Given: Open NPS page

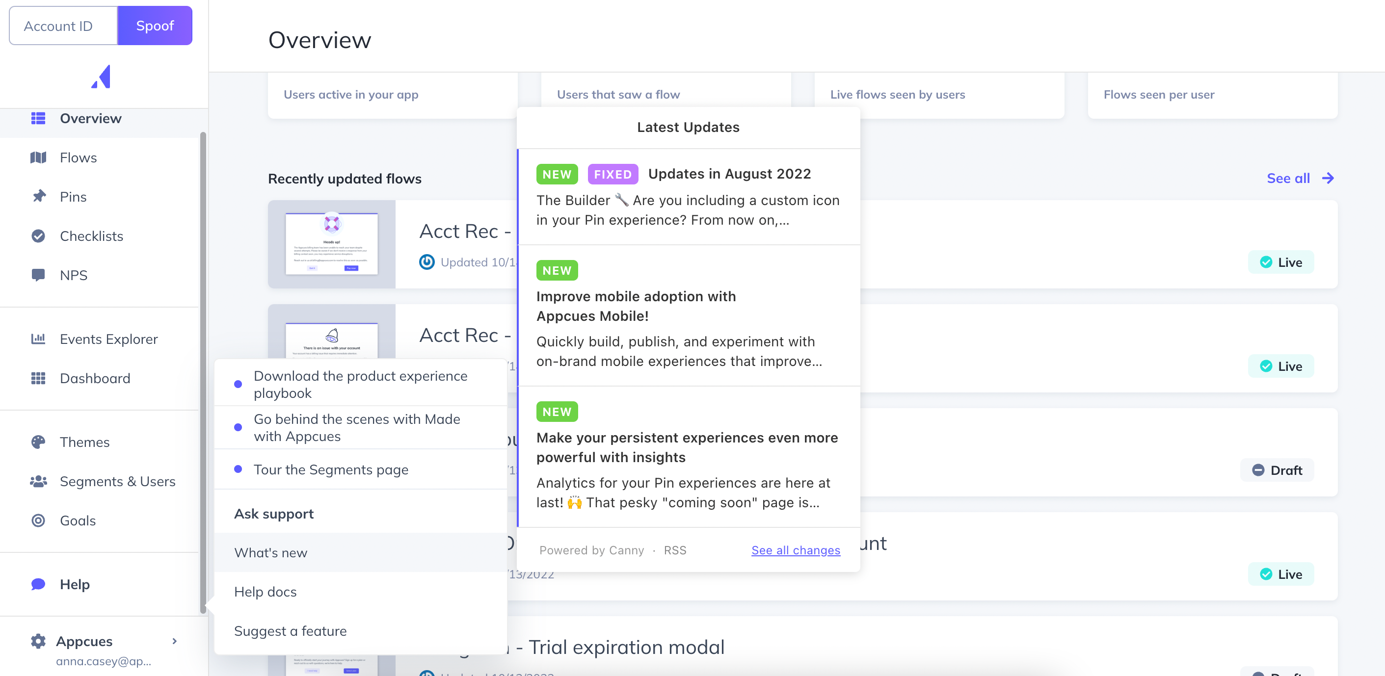Looking at the screenshot, I should (100, 275).
